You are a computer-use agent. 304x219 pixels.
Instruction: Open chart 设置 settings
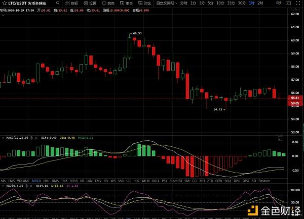pos(90,3)
